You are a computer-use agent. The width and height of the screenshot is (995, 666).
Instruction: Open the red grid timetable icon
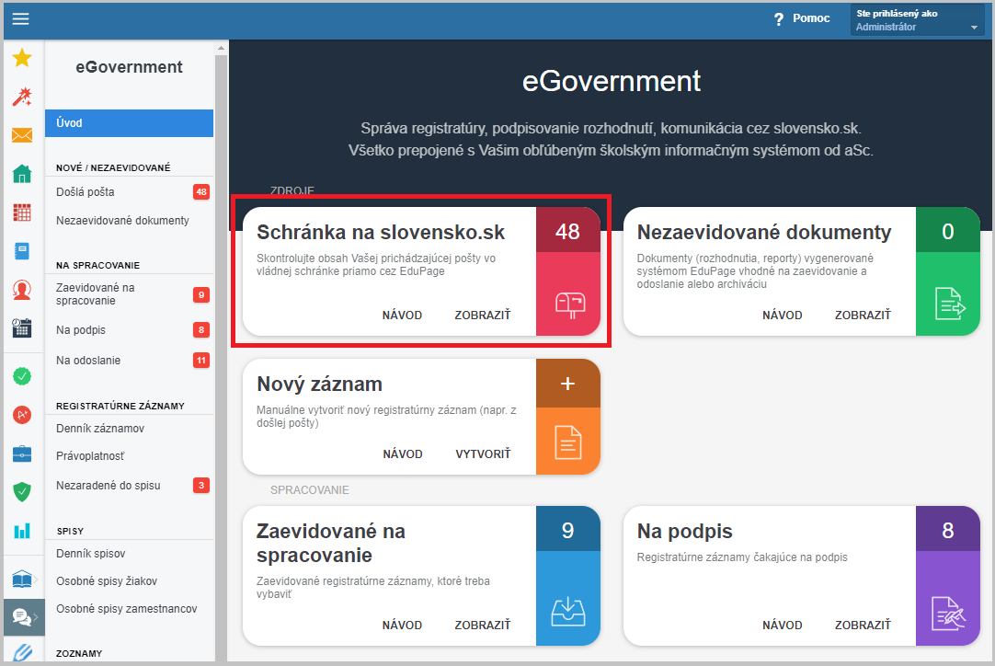point(22,212)
